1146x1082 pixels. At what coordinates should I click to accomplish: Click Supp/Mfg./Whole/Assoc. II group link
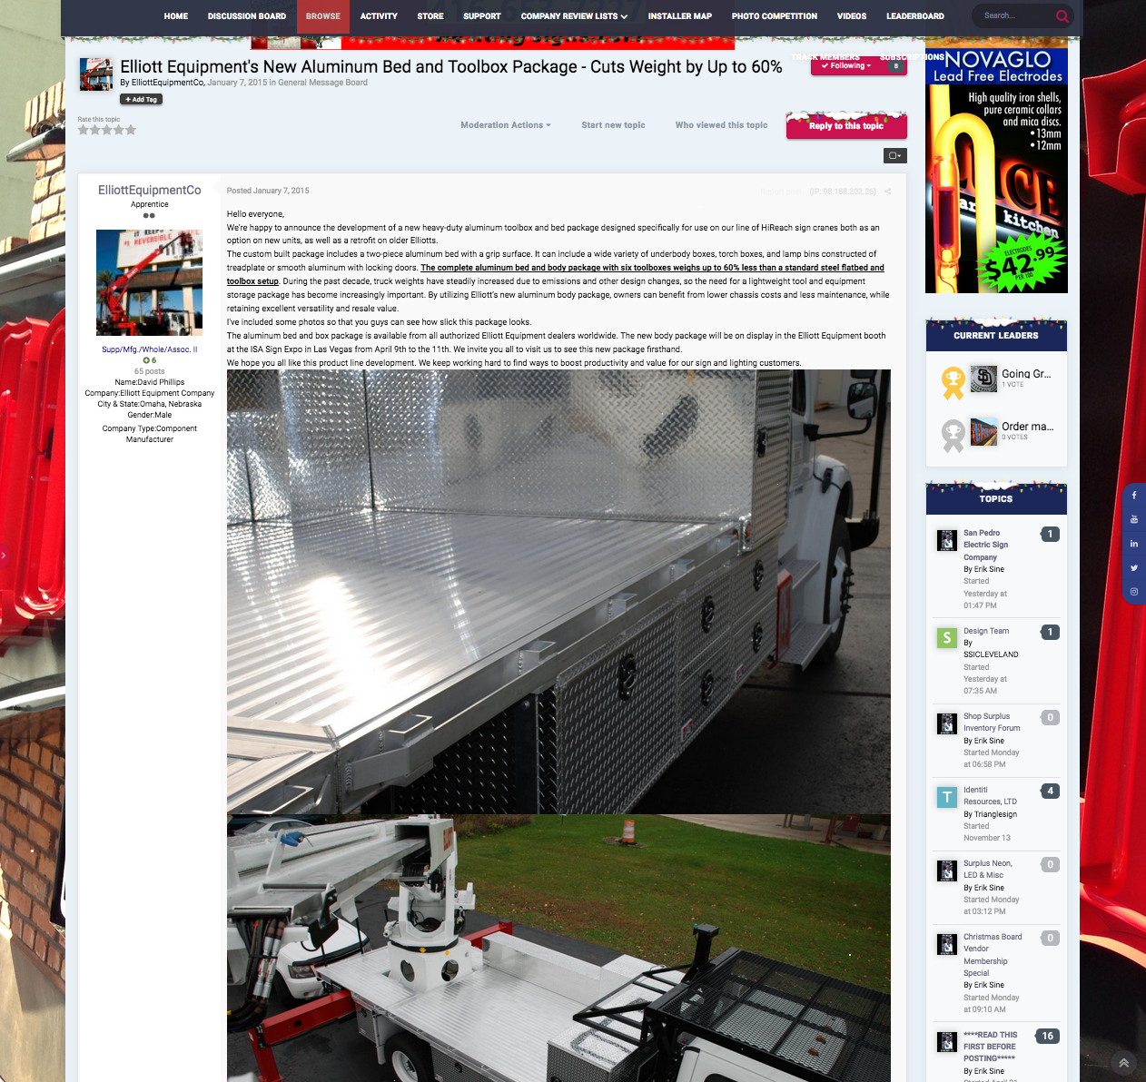pos(150,349)
